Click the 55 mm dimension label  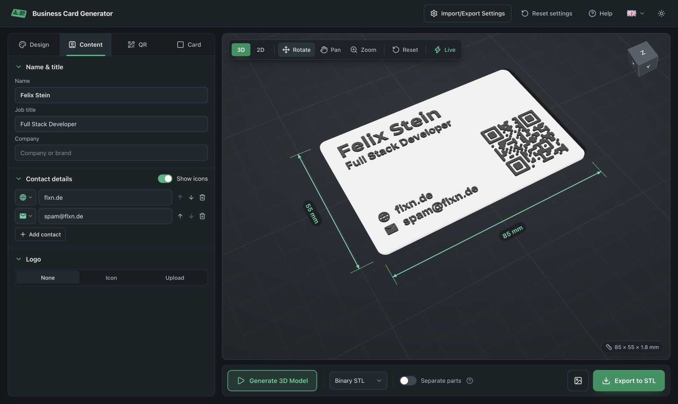[x=312, y=213]
